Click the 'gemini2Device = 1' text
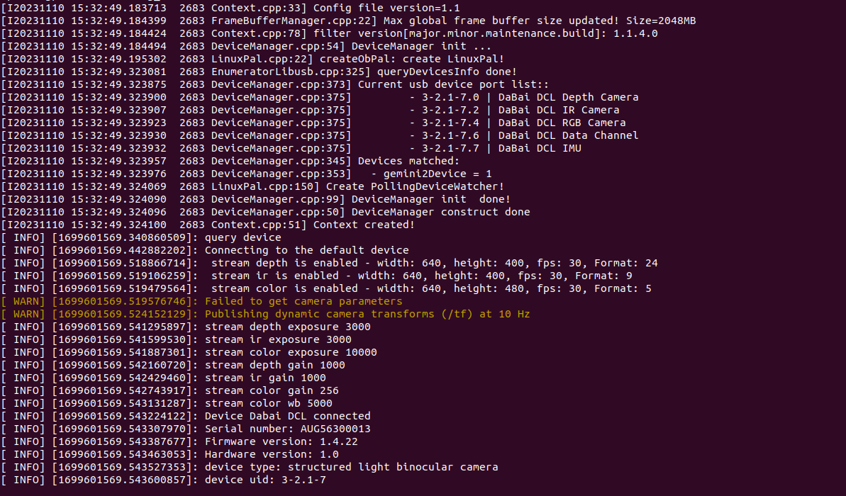Image resolution: width=846 pixels, height=496 pixels. pos(438,174)
